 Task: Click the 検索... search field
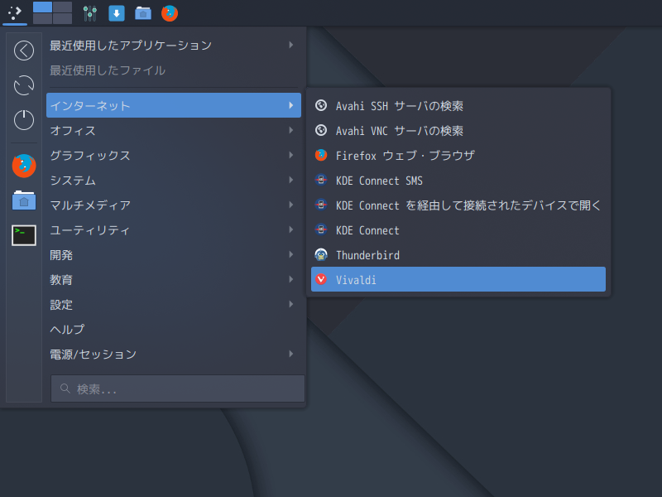coord(178,388)
